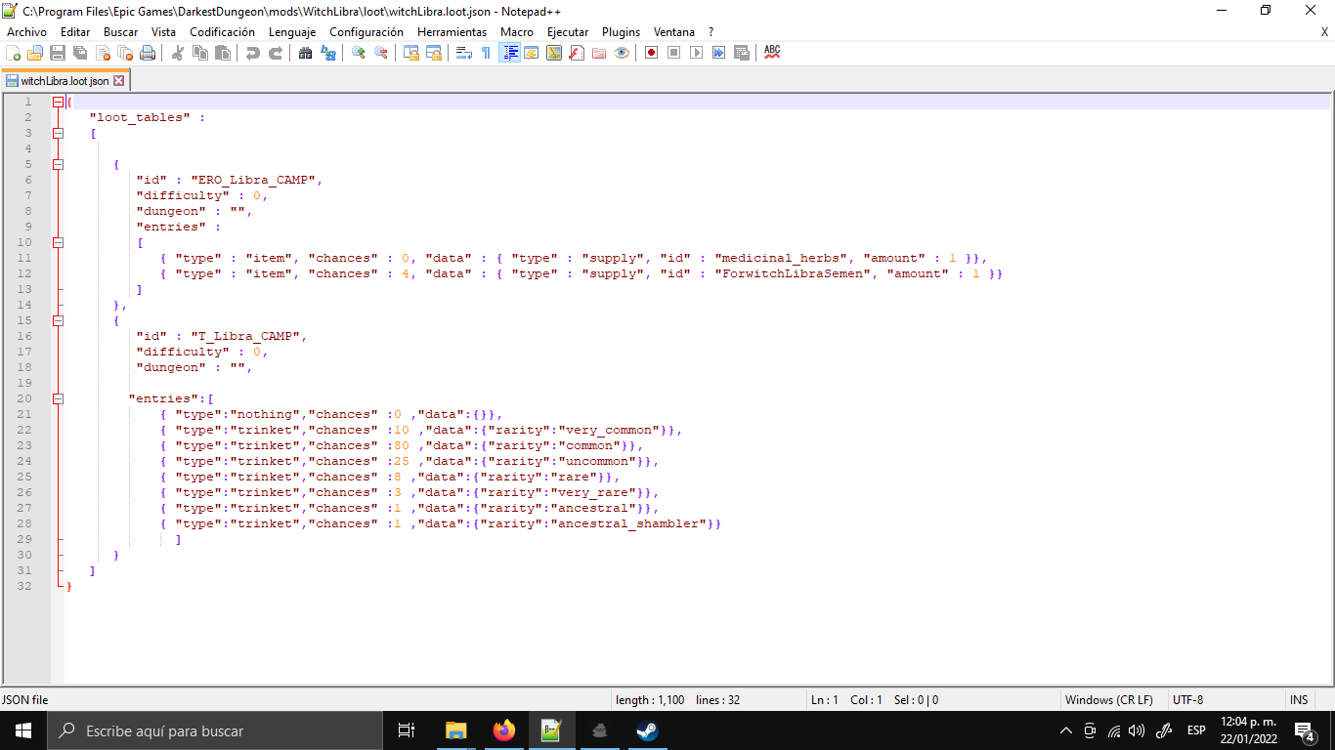The image size is (1335, 750).
Task: Select the witchLibra.loot.json tab
Action: pos(65,81)
